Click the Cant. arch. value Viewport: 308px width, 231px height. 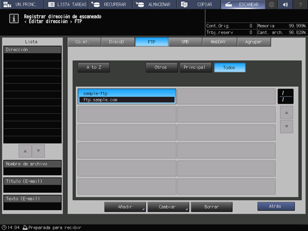[297, 32]
